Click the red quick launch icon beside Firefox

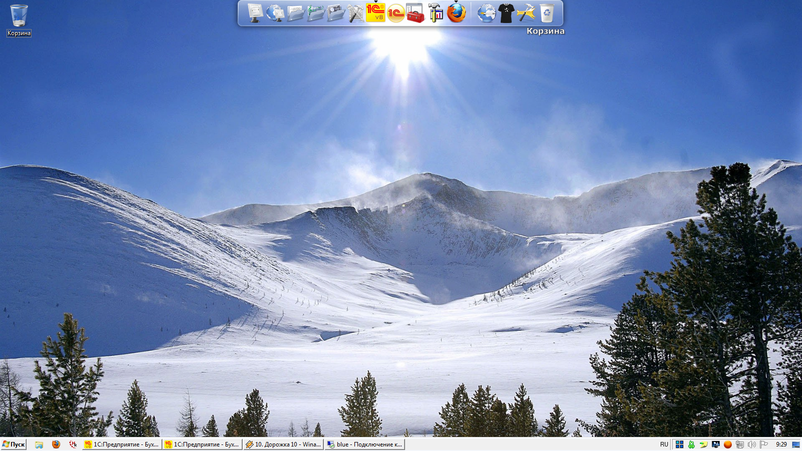[x=73, y=444]
